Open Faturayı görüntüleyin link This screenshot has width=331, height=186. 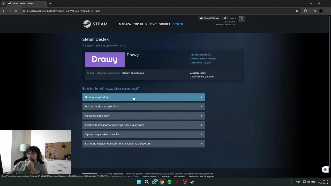coord(133,73)
